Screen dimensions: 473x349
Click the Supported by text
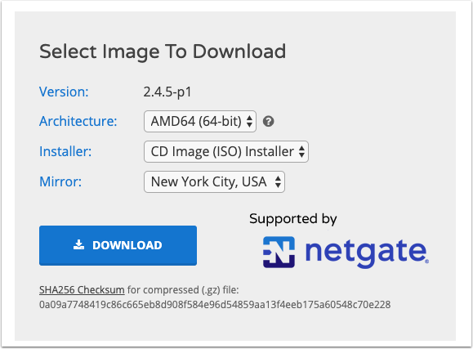pos(293,219)
